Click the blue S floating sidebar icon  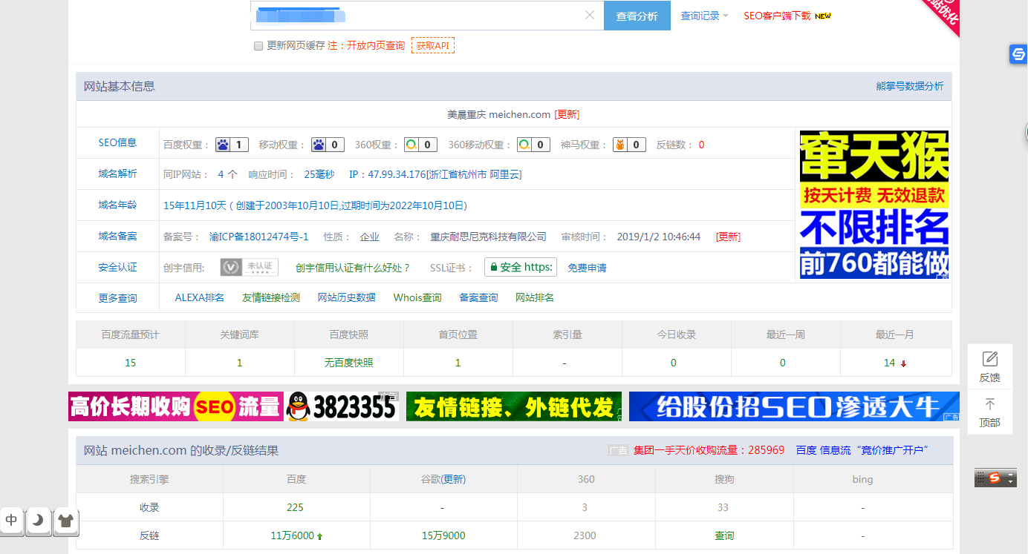click(1018, 54)
